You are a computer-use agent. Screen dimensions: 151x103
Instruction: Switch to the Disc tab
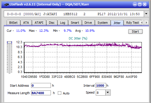[52, 23]
